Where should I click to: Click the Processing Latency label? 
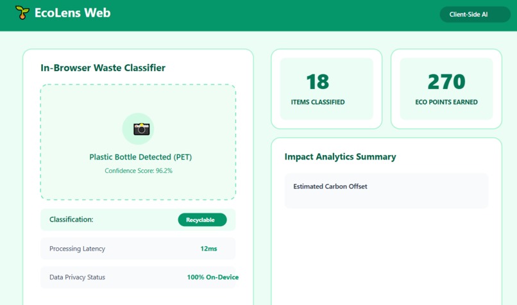click(x=77, y=249)
